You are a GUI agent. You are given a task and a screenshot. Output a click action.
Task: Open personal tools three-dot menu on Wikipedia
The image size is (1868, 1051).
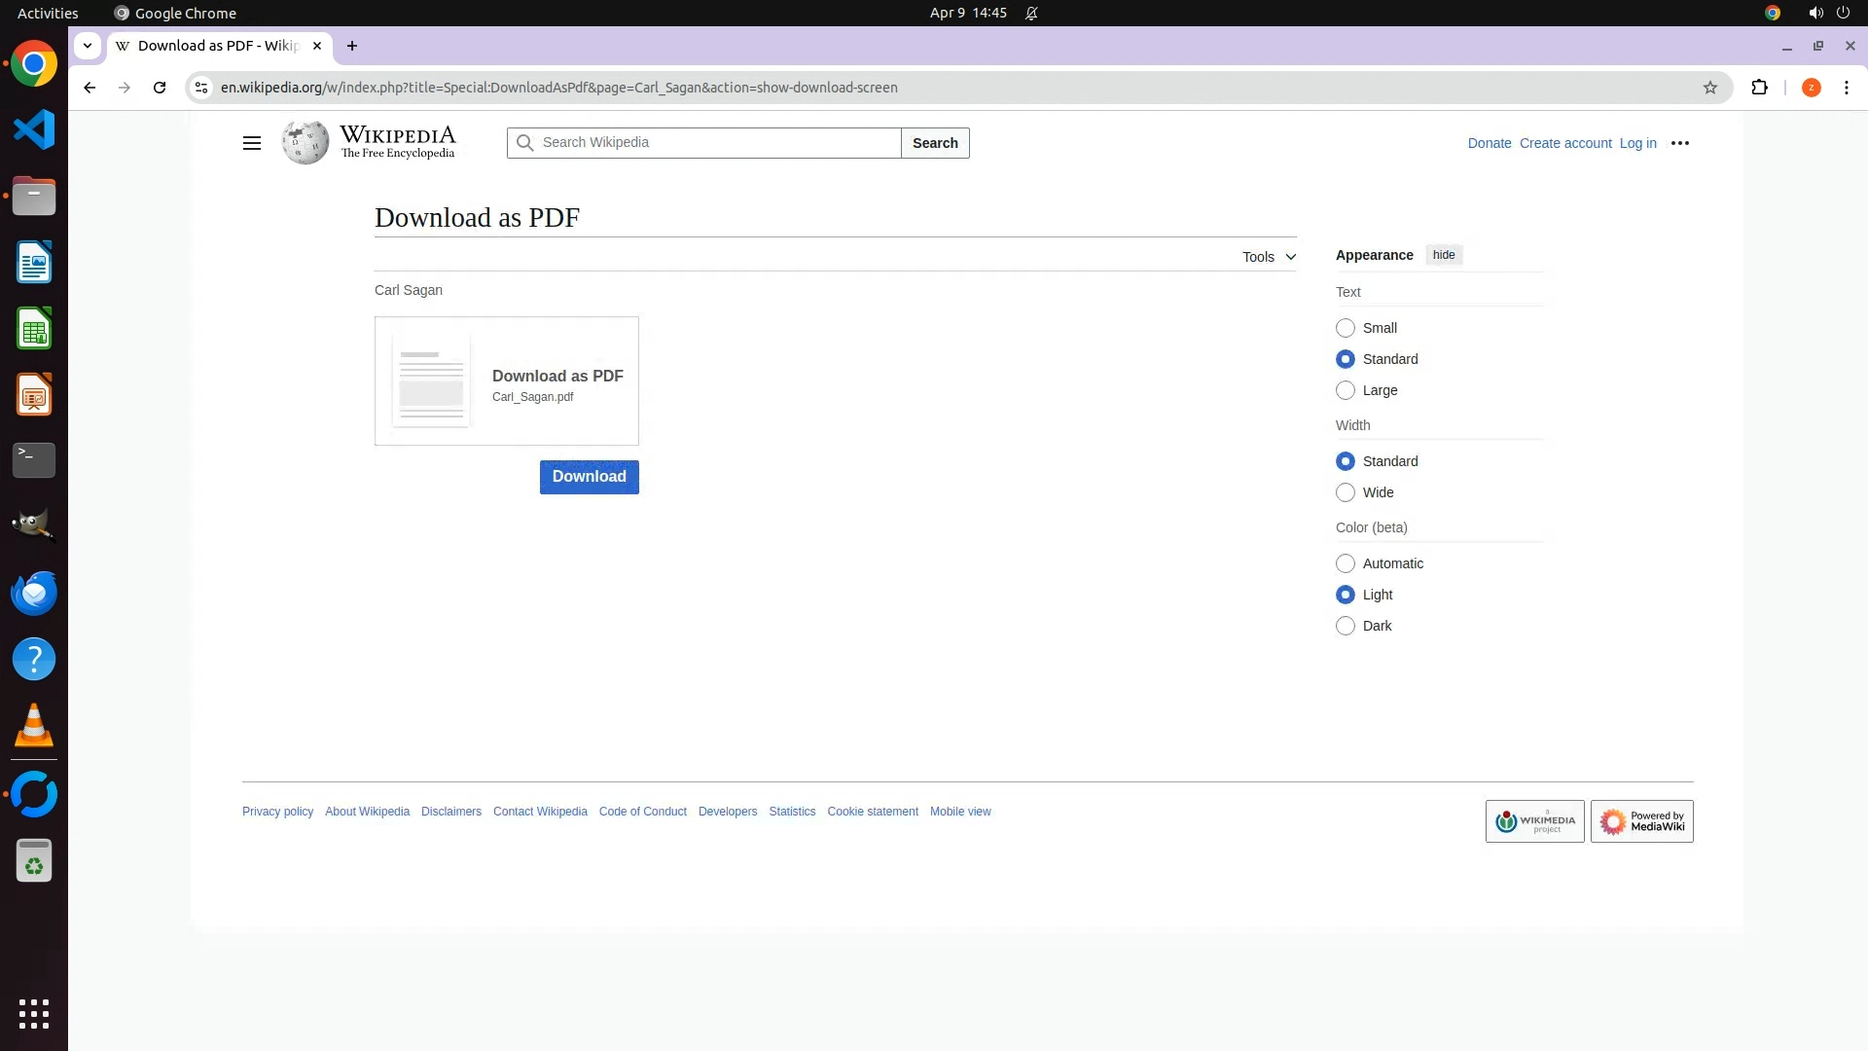[x=1679, y=143]
